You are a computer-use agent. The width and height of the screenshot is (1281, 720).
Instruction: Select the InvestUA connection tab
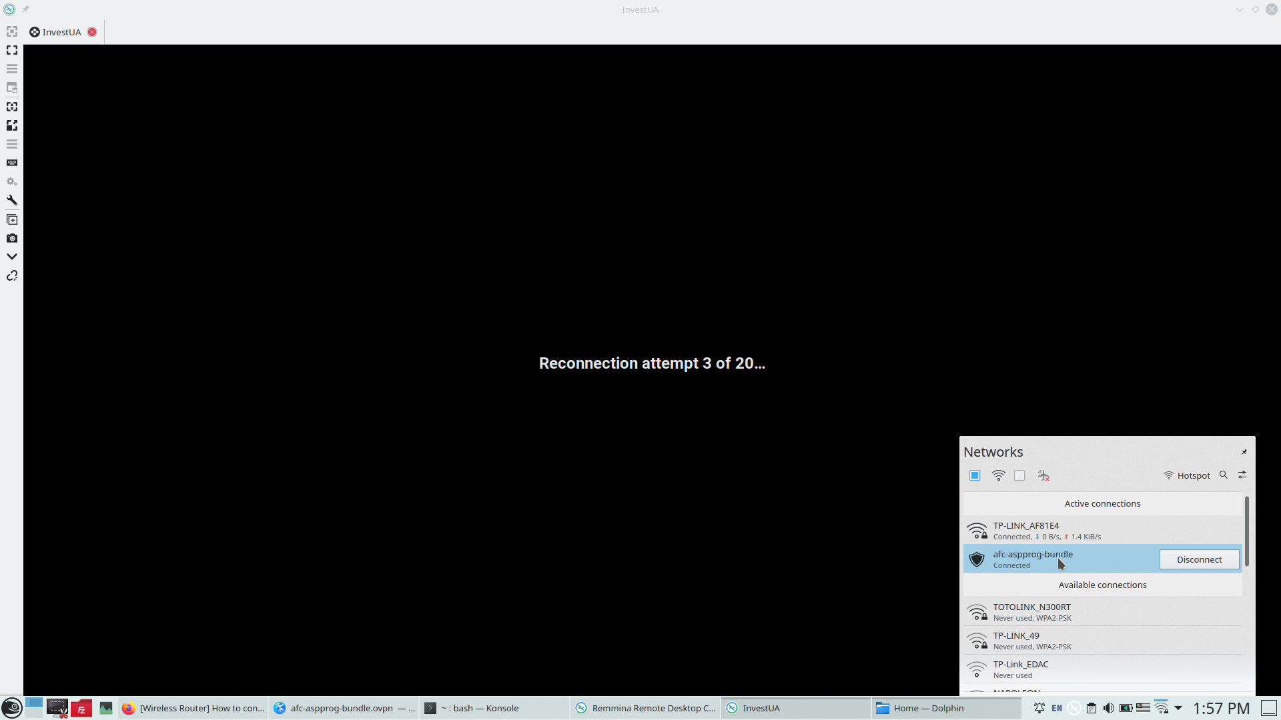[x=61, y=32]
